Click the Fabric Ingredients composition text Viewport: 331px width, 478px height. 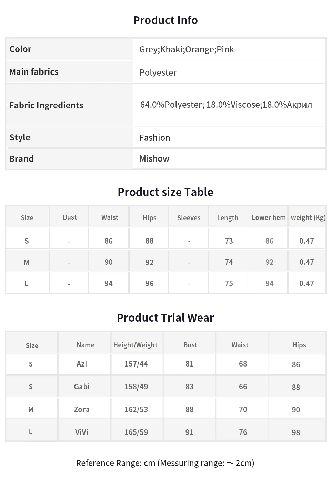(226, 105)
